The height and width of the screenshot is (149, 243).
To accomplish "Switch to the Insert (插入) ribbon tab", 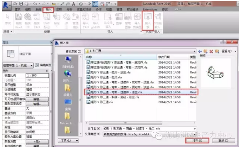I will 48,9.
